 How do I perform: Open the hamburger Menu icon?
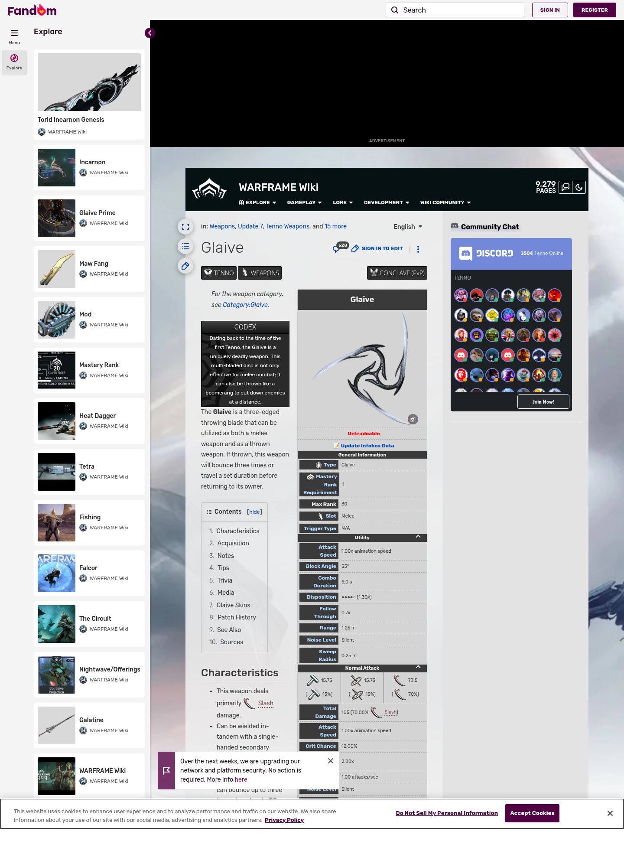point(14,33)
